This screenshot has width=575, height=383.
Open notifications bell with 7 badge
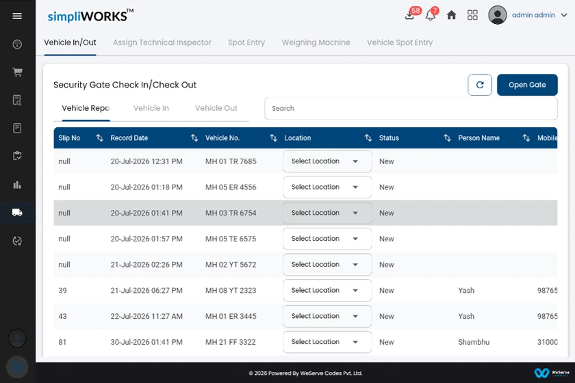tap(432, 14)
